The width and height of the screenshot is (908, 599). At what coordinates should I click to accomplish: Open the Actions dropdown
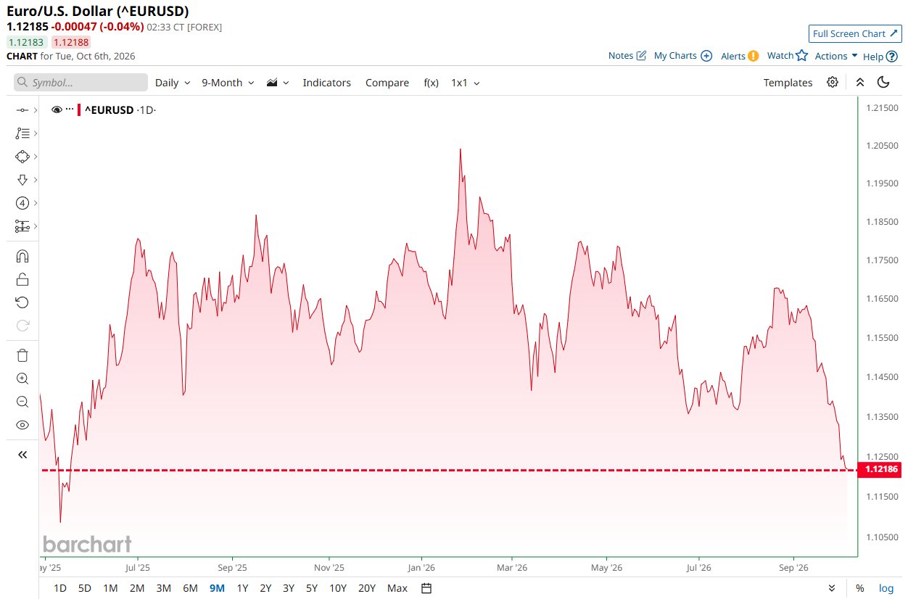pyautogui.click(x=836, y=56)
